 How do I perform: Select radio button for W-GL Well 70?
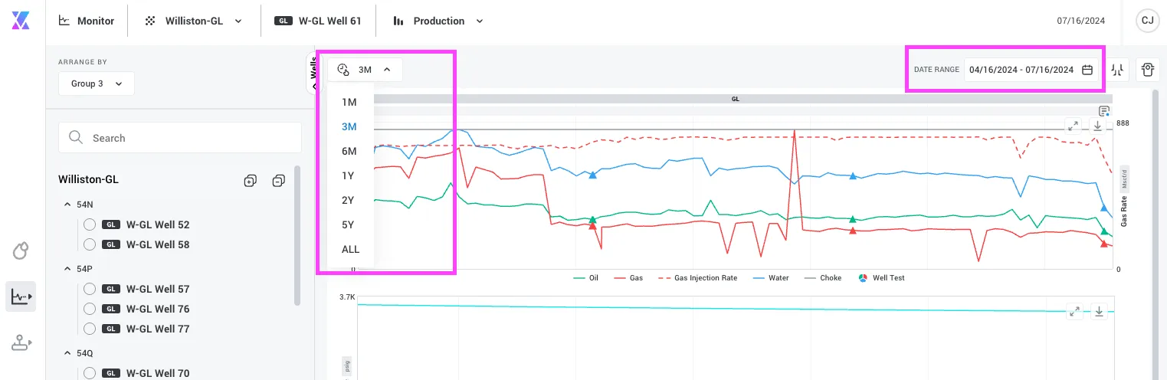[90, 373]
